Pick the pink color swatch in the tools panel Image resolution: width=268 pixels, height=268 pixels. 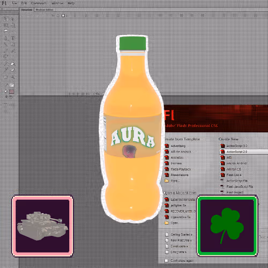click(12, 92)
